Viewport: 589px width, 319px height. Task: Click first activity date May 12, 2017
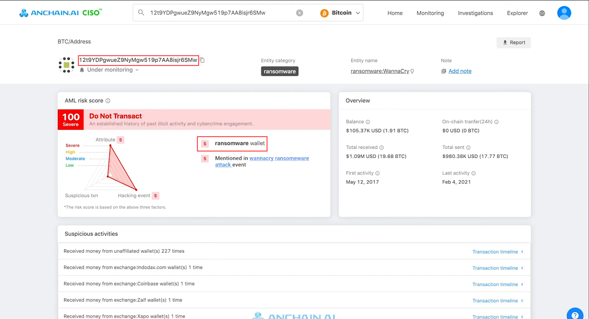362,182
